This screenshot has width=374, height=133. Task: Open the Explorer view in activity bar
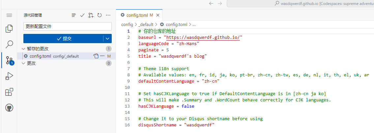(9, 29)
